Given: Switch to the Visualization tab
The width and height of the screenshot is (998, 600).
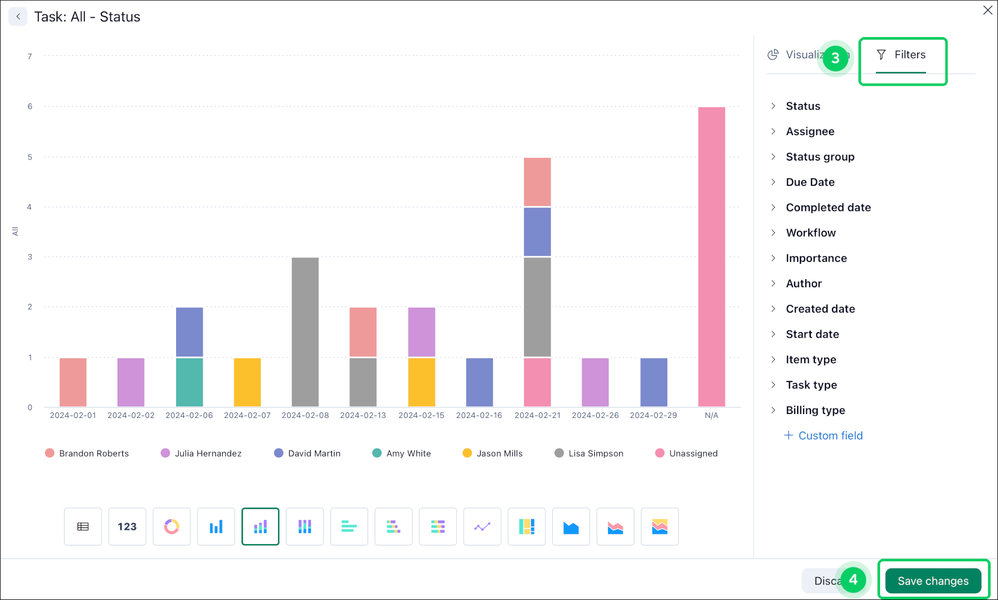Looking at the screenshot, I should click(798, 55).
